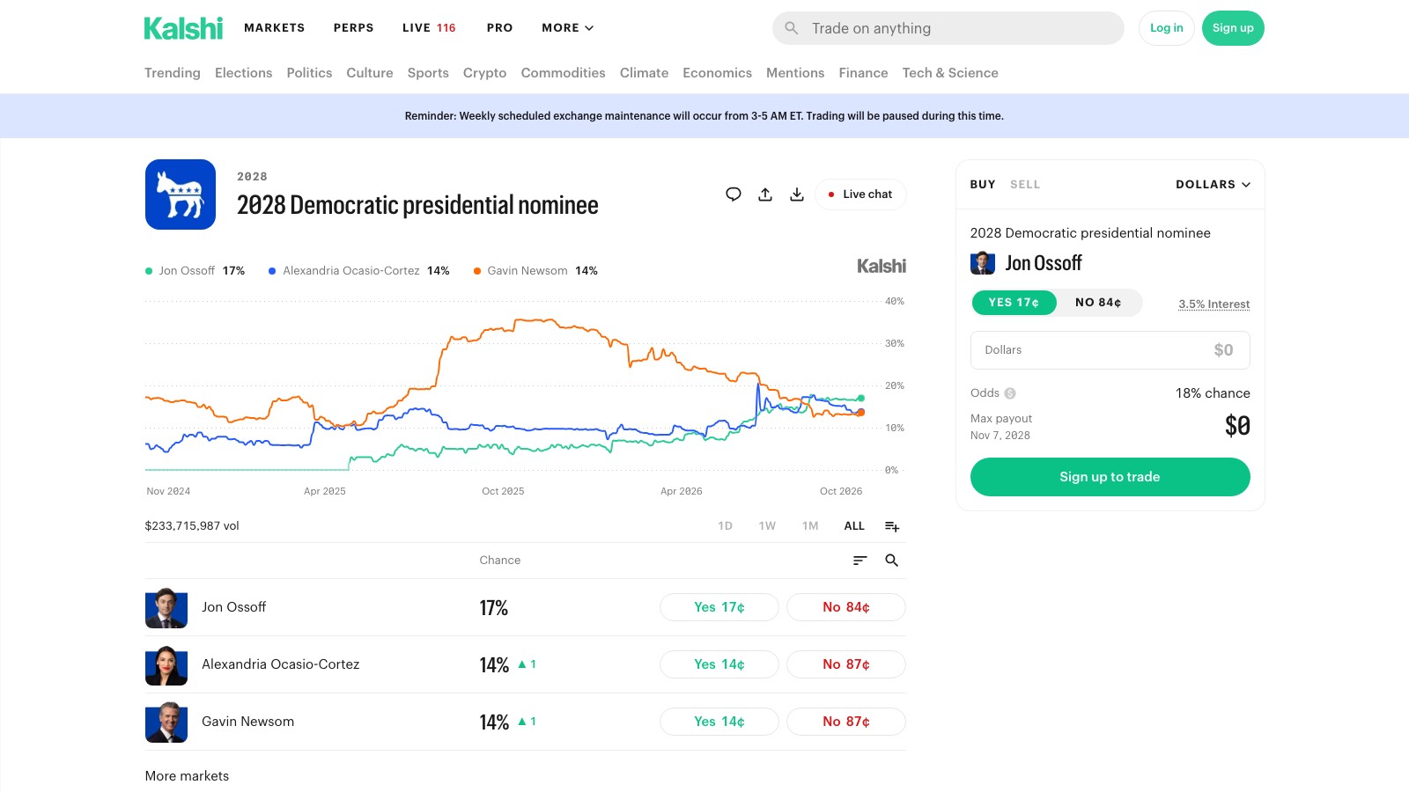The height and width of the screenshot is (792, 1409).
Task: Expand the MORE navigation dropdown
Action: [568, 28]
